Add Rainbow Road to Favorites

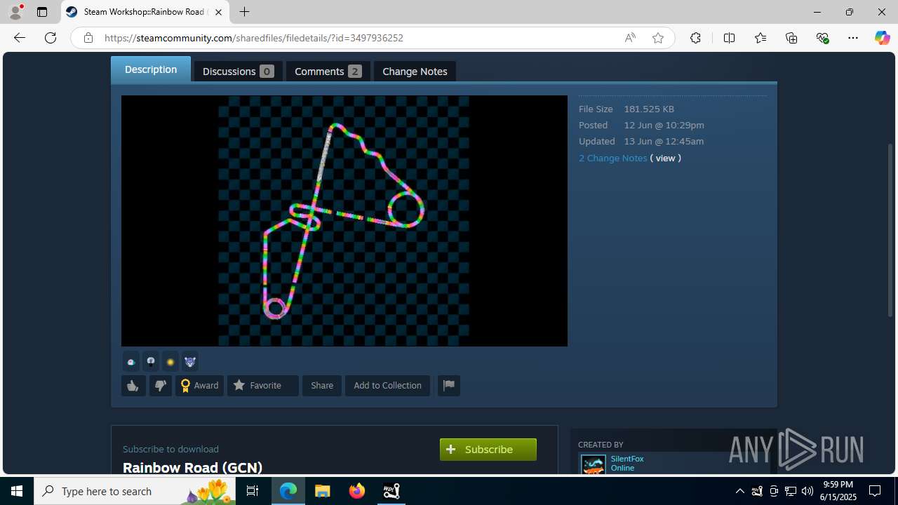(x=262, y=386)
